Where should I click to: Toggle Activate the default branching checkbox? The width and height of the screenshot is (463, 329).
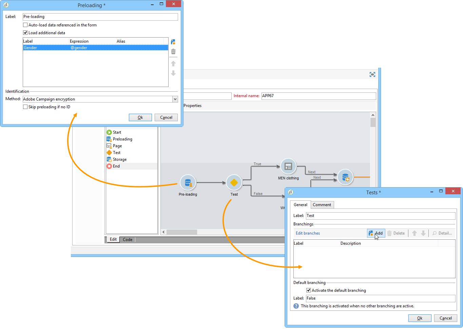tap(308, 290)
